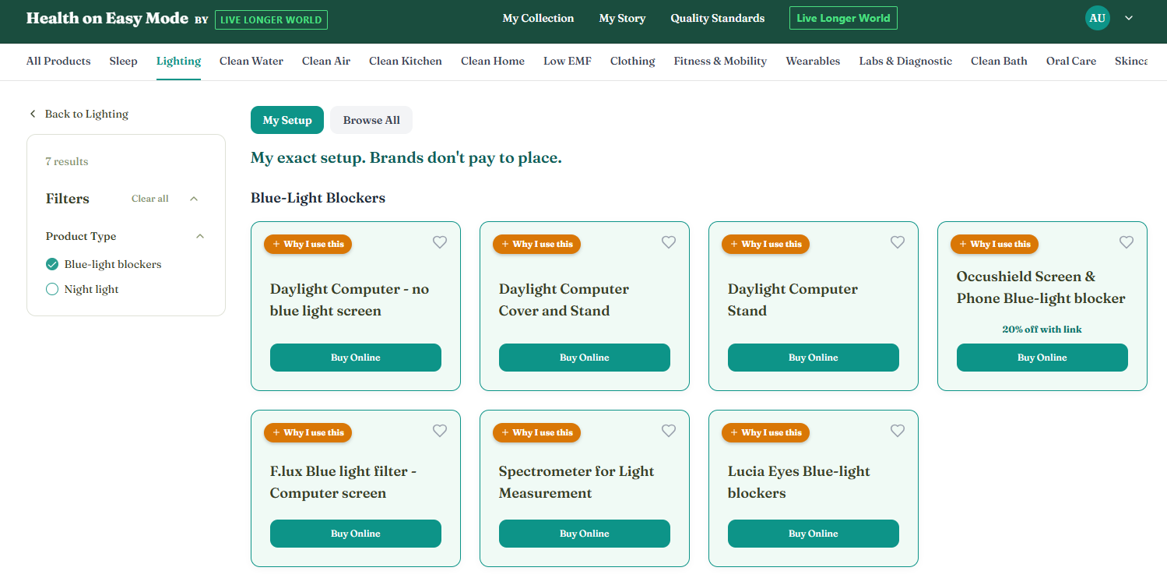The width and height of the screenshot is (1167, 578).
Task: Buy Online the F.lux Blue light filter
Action: (x=356, y=534)
